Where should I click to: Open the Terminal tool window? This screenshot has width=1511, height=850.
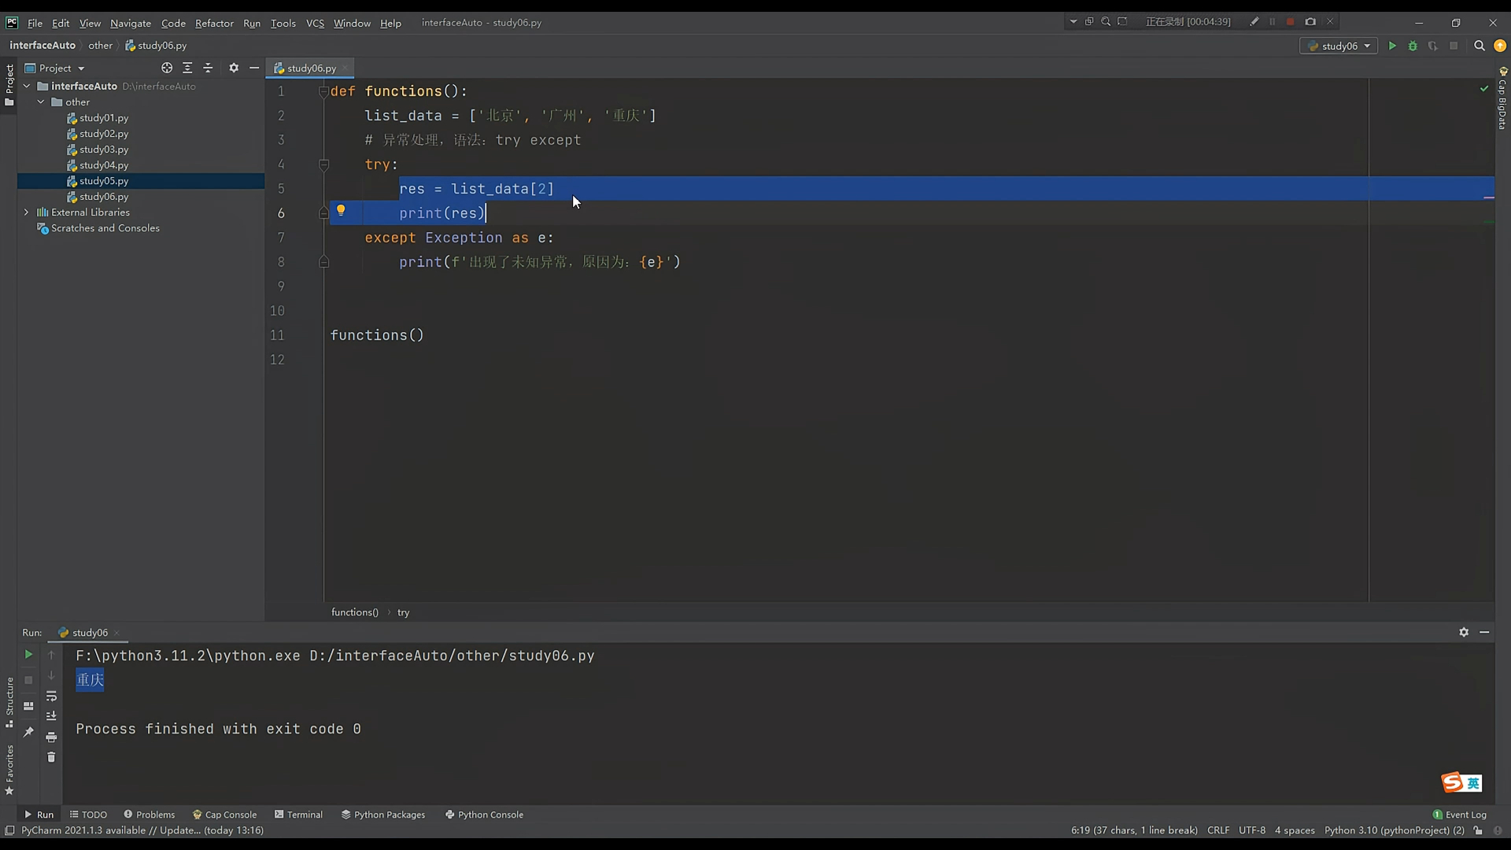298,815
